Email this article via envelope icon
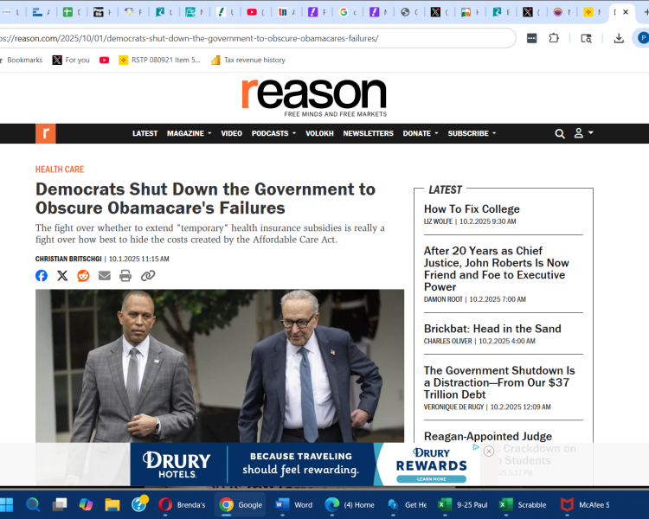649x519 pixels. [x=105, y=276]
